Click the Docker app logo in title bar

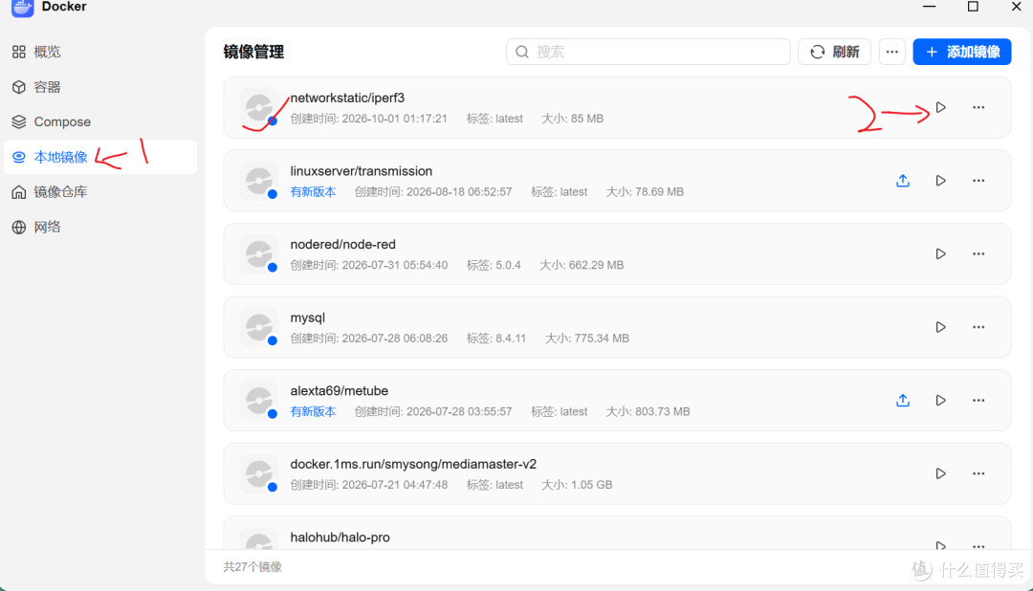tap(22, 8)
